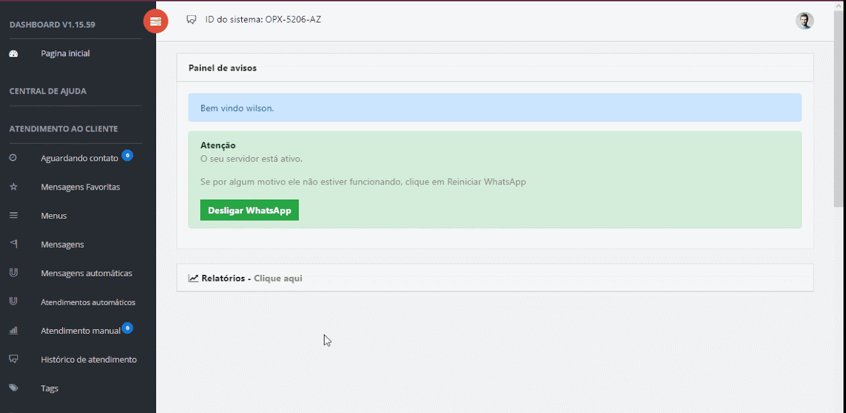Click the clock icon for Aguardando contato
This screenshot has height=413, width=846.
point(13,158)
